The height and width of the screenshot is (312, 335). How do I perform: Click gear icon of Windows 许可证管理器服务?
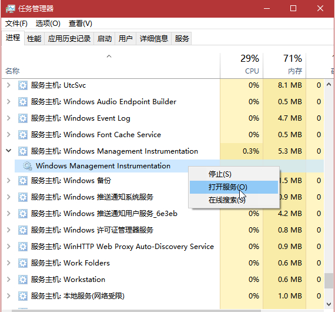[23, 230]
